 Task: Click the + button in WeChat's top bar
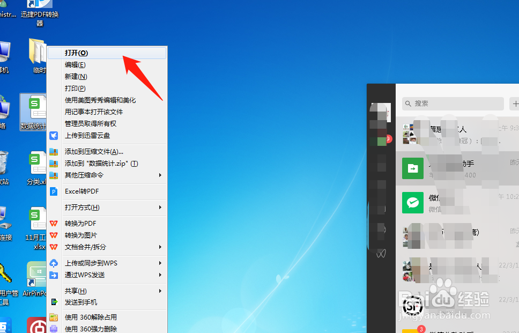click(515, 103)
